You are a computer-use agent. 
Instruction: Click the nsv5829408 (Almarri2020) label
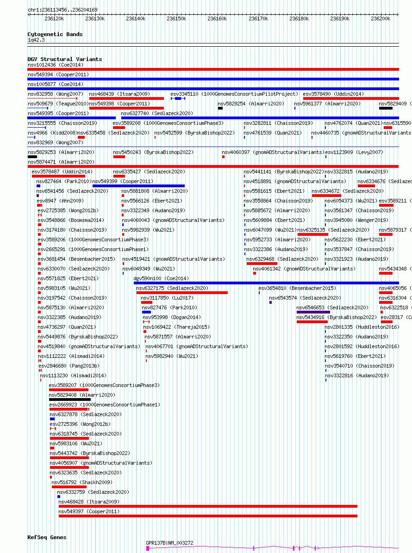click(82, 395)
